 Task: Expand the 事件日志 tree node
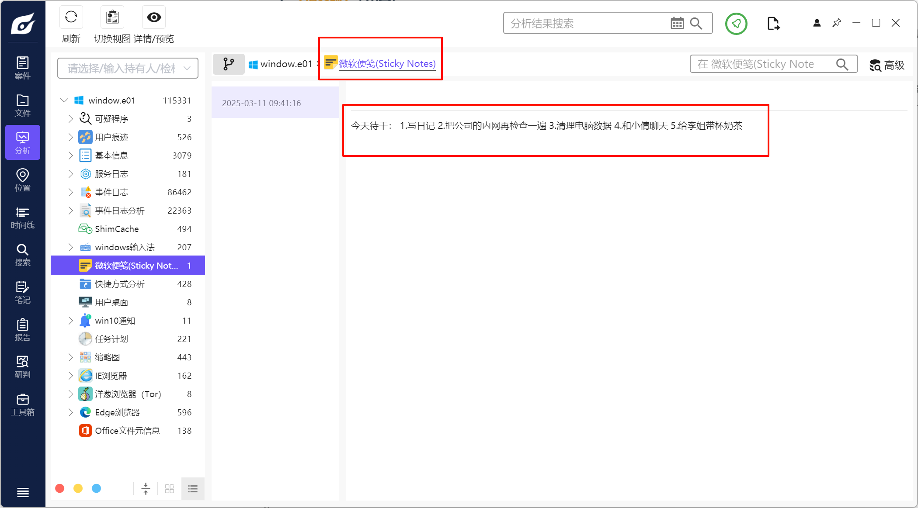coord(71,192)
